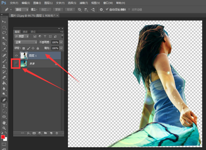This screenshot has width=206, height=150.
Task: Open the layers panel flyout menu
Action: (x=62, y=32)
